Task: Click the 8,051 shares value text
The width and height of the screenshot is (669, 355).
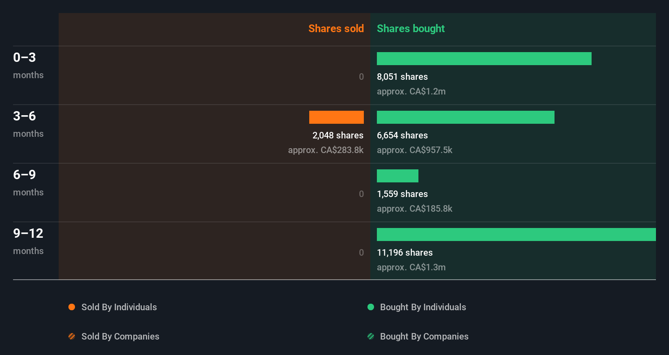Action: point(402,77)
